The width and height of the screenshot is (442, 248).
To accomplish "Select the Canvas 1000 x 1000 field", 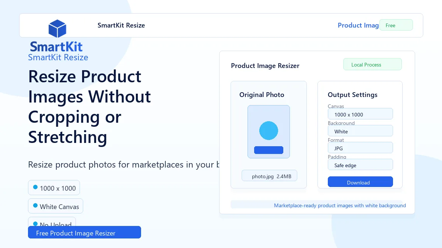I will coord(360,114).
